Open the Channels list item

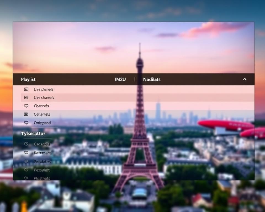tap(41, 106)
